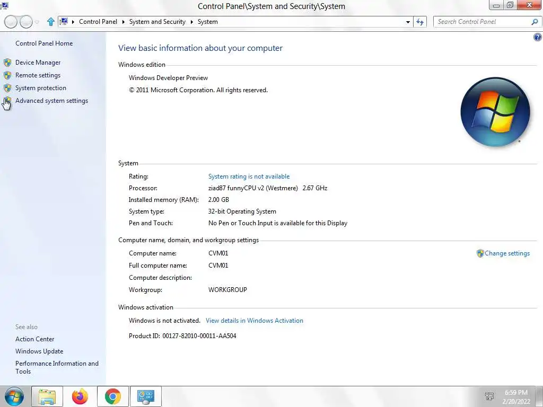Screen dimensions: 543x407
Task: Open View details in Windows Activation
Action: point(254,321)
